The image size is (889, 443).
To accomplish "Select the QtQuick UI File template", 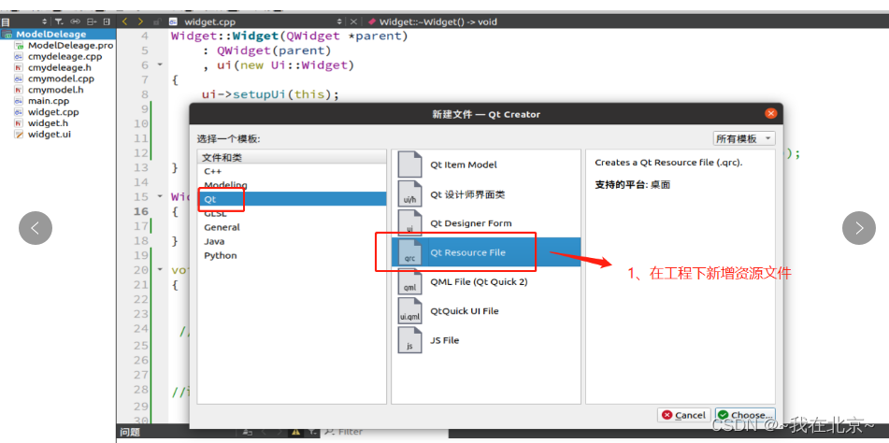I will [x=486, y=311].
